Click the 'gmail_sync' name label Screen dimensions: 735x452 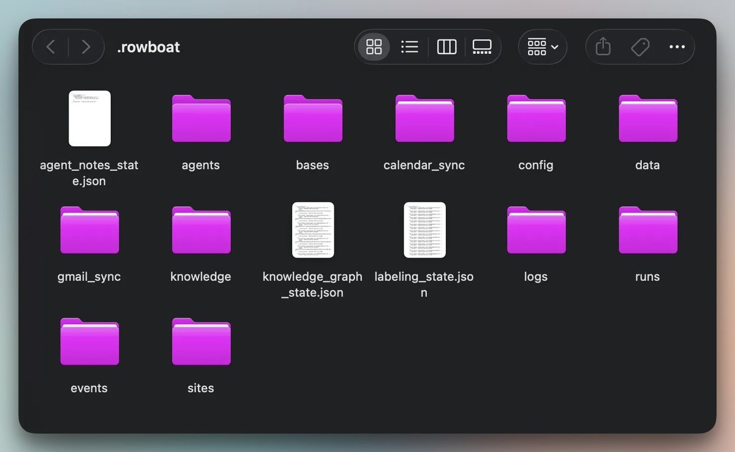89,276
